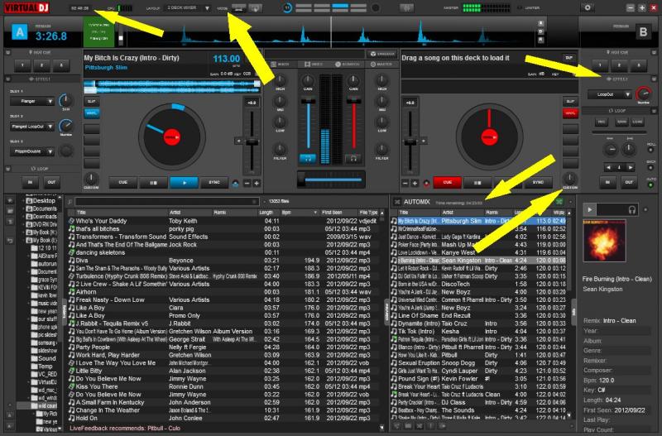Click the pitch minus button on deck A

(x=247, y=183)
